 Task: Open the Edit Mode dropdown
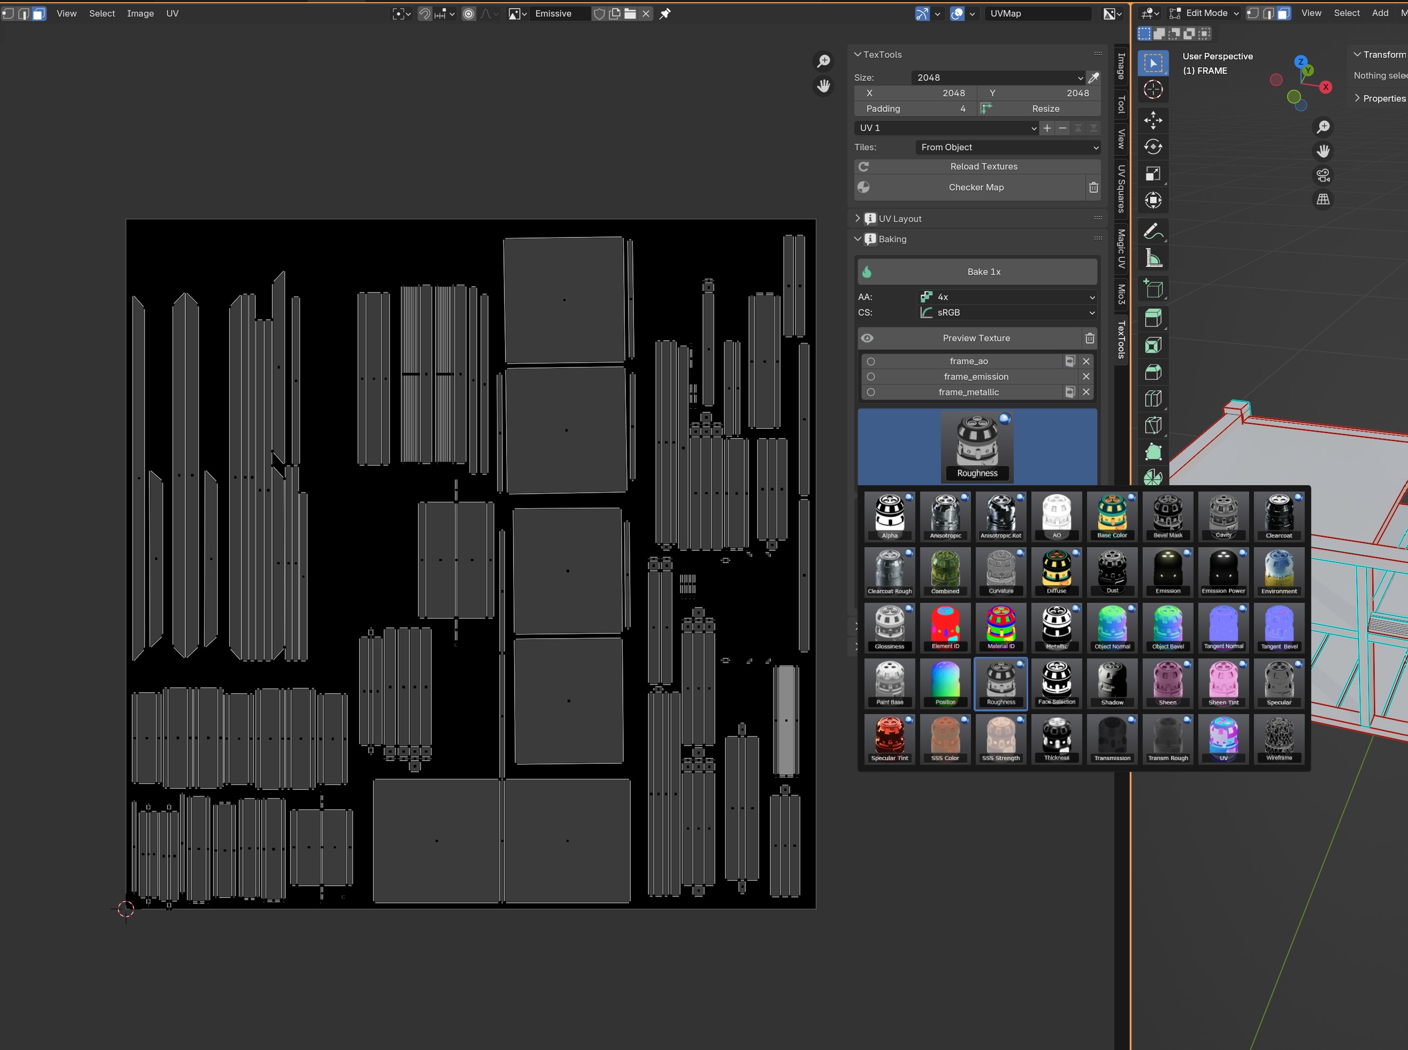pyautogui.click(x=1205, y=13)
